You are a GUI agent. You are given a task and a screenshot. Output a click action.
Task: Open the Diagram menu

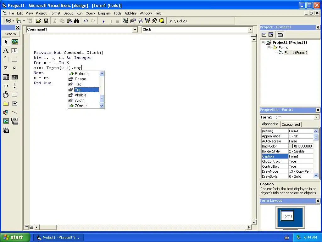pyautogui.click(x=104, y=13)
